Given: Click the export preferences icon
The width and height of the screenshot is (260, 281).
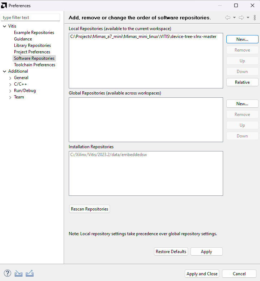Looking at the screenshot, I should pyautogui.click(x=30, y=273).
